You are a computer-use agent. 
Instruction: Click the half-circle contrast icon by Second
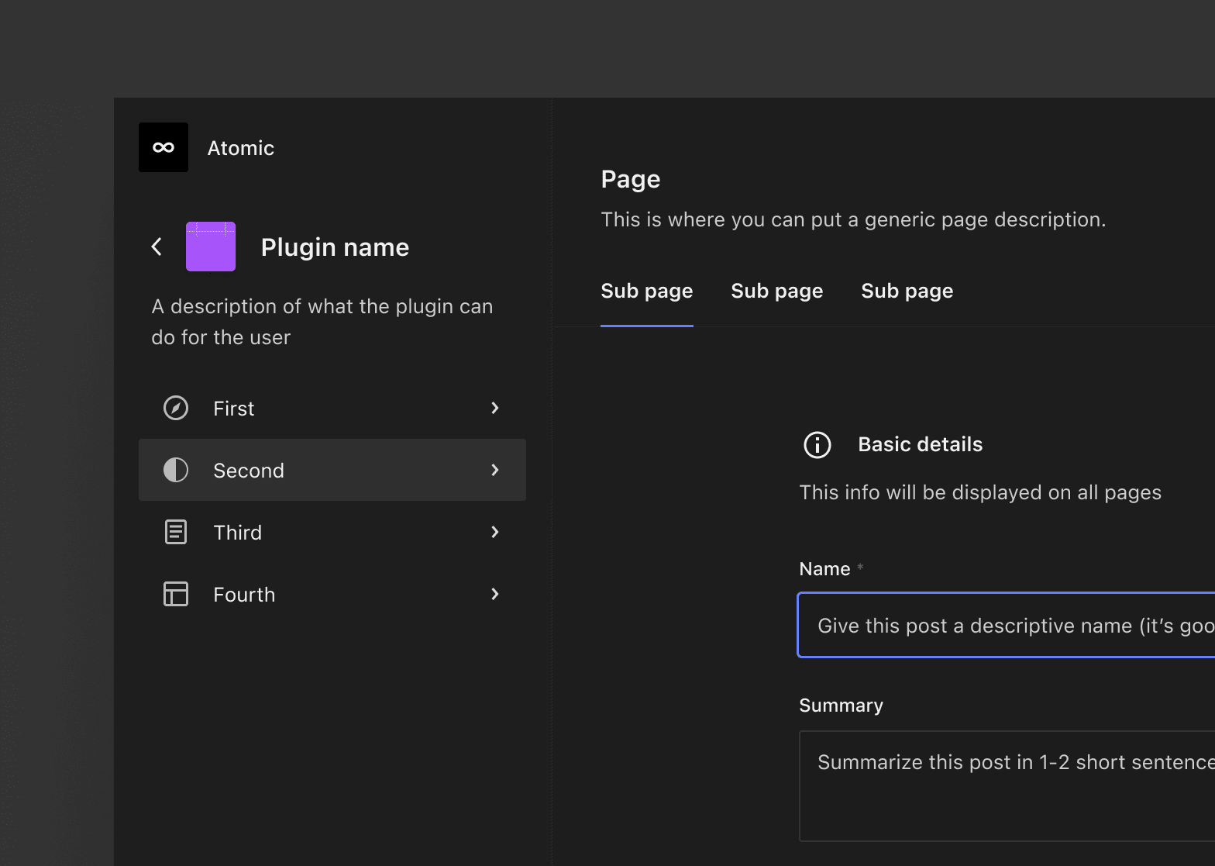click(176, 470)
